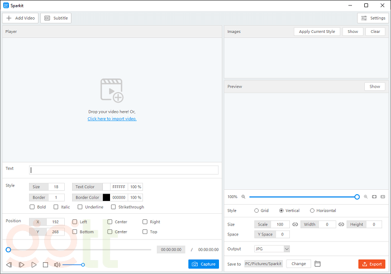
Task: Click the previous frame playback icon
Action: [9, 265]
